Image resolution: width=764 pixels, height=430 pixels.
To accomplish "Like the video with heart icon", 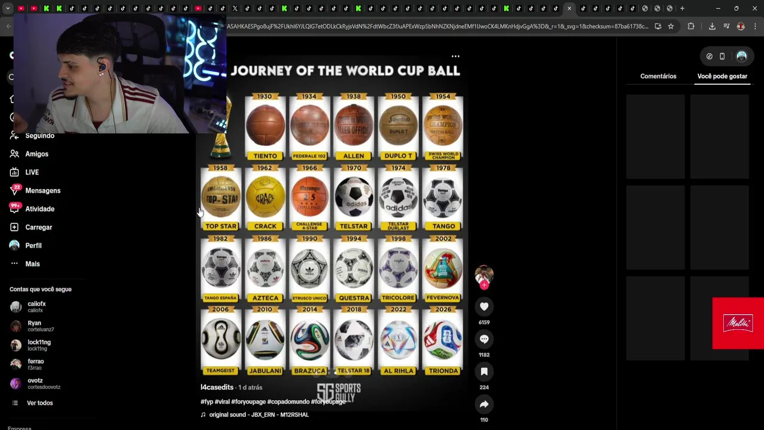I will [484, 306].
